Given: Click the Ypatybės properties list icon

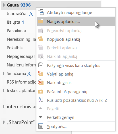Looking at the screenshot, I should [41, 126].
